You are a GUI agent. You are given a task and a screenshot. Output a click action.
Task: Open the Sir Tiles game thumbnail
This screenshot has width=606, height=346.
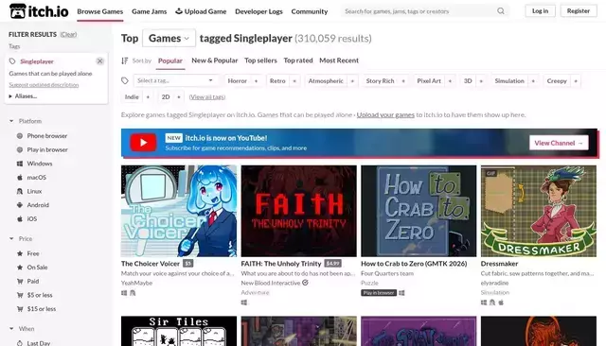(x=179, y=331)
